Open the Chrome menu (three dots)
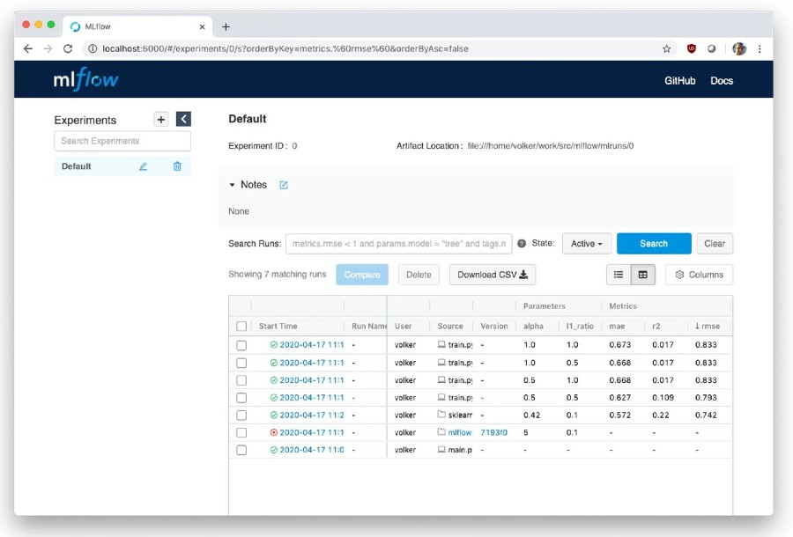793x537 pixels. pyautogui.click(x=760, y=48)
